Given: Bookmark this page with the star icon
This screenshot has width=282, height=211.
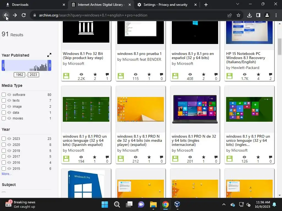Looking at the screenshot, I should (x=238, y=15).
